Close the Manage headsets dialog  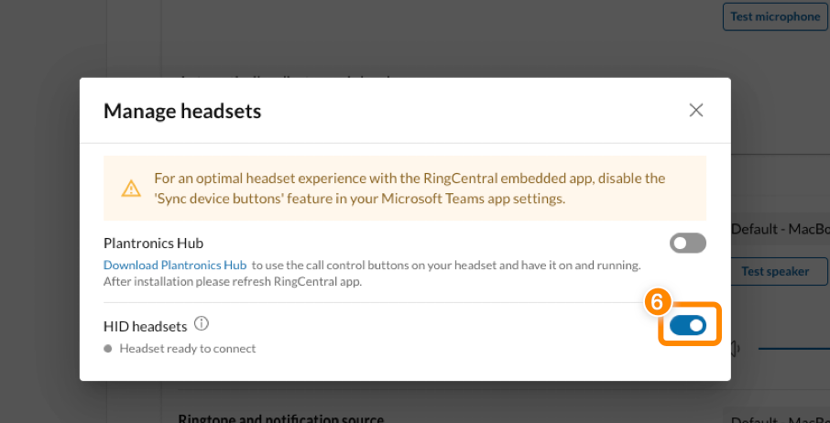[x=695, y=110]
